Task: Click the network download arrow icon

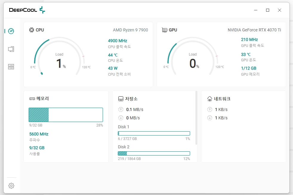Action: pyautogui.click(x=210, y=118)
